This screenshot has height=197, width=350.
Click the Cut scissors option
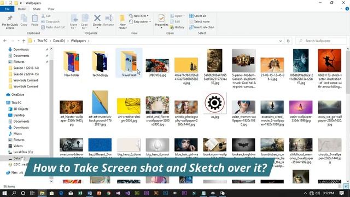click(x=46, y=16)
